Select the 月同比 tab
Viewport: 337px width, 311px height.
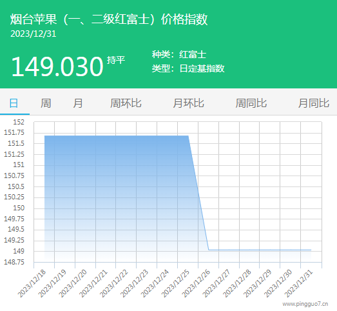pos(314,103)
